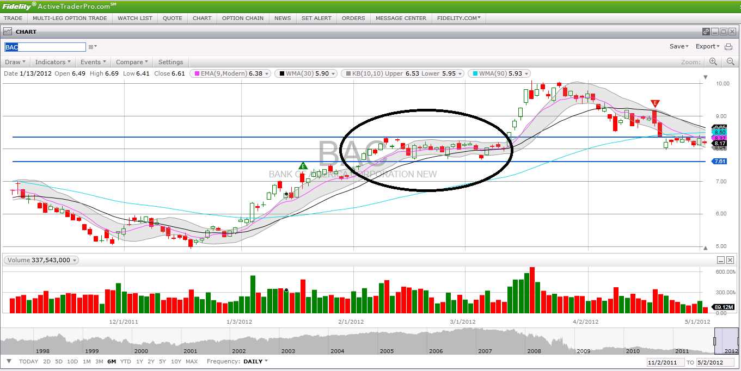
Task: Close the Volume panel
Action: pyautogui.click(x=730, y=261)
